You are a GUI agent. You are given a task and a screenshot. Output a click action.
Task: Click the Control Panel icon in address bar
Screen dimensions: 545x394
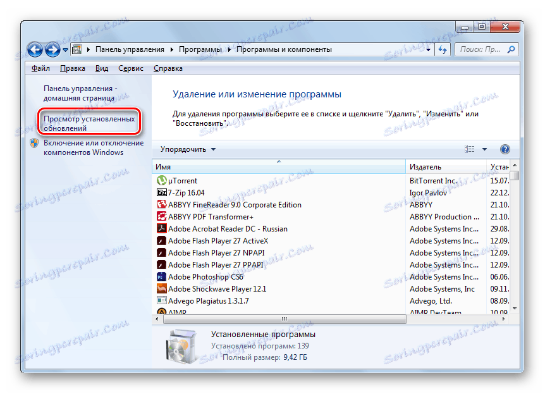(x=77, y=49)
